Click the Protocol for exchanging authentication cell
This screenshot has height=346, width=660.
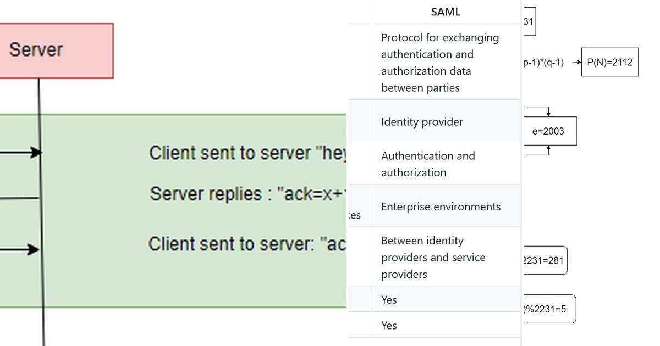click(446, 62)
